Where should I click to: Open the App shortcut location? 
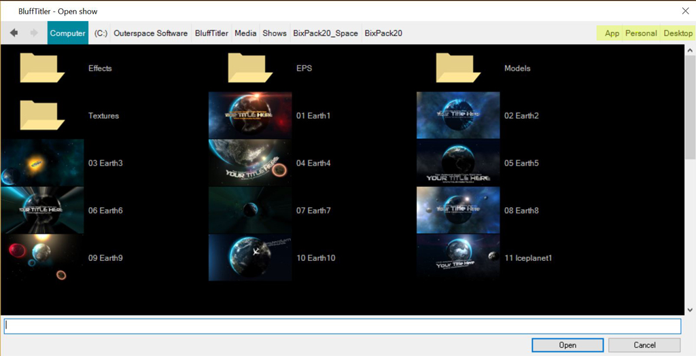pos(612,33)
